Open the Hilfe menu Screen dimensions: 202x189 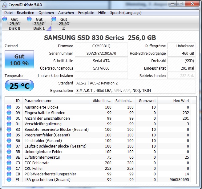pos(102,13)
